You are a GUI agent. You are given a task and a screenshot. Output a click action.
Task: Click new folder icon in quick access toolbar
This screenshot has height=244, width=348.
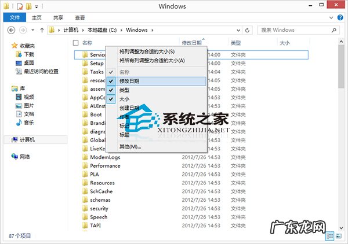[x=28, y=6]
